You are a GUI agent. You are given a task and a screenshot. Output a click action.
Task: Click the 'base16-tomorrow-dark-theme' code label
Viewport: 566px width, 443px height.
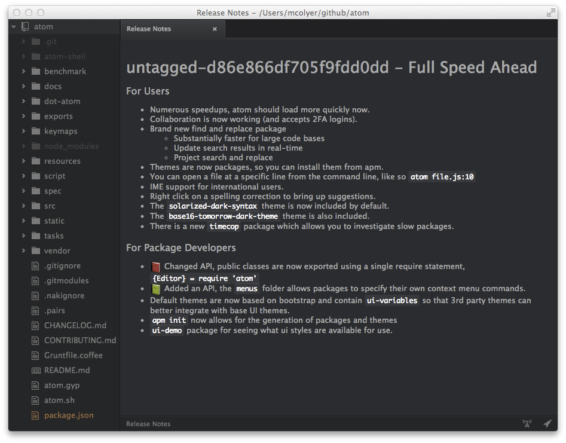[223, 216]
